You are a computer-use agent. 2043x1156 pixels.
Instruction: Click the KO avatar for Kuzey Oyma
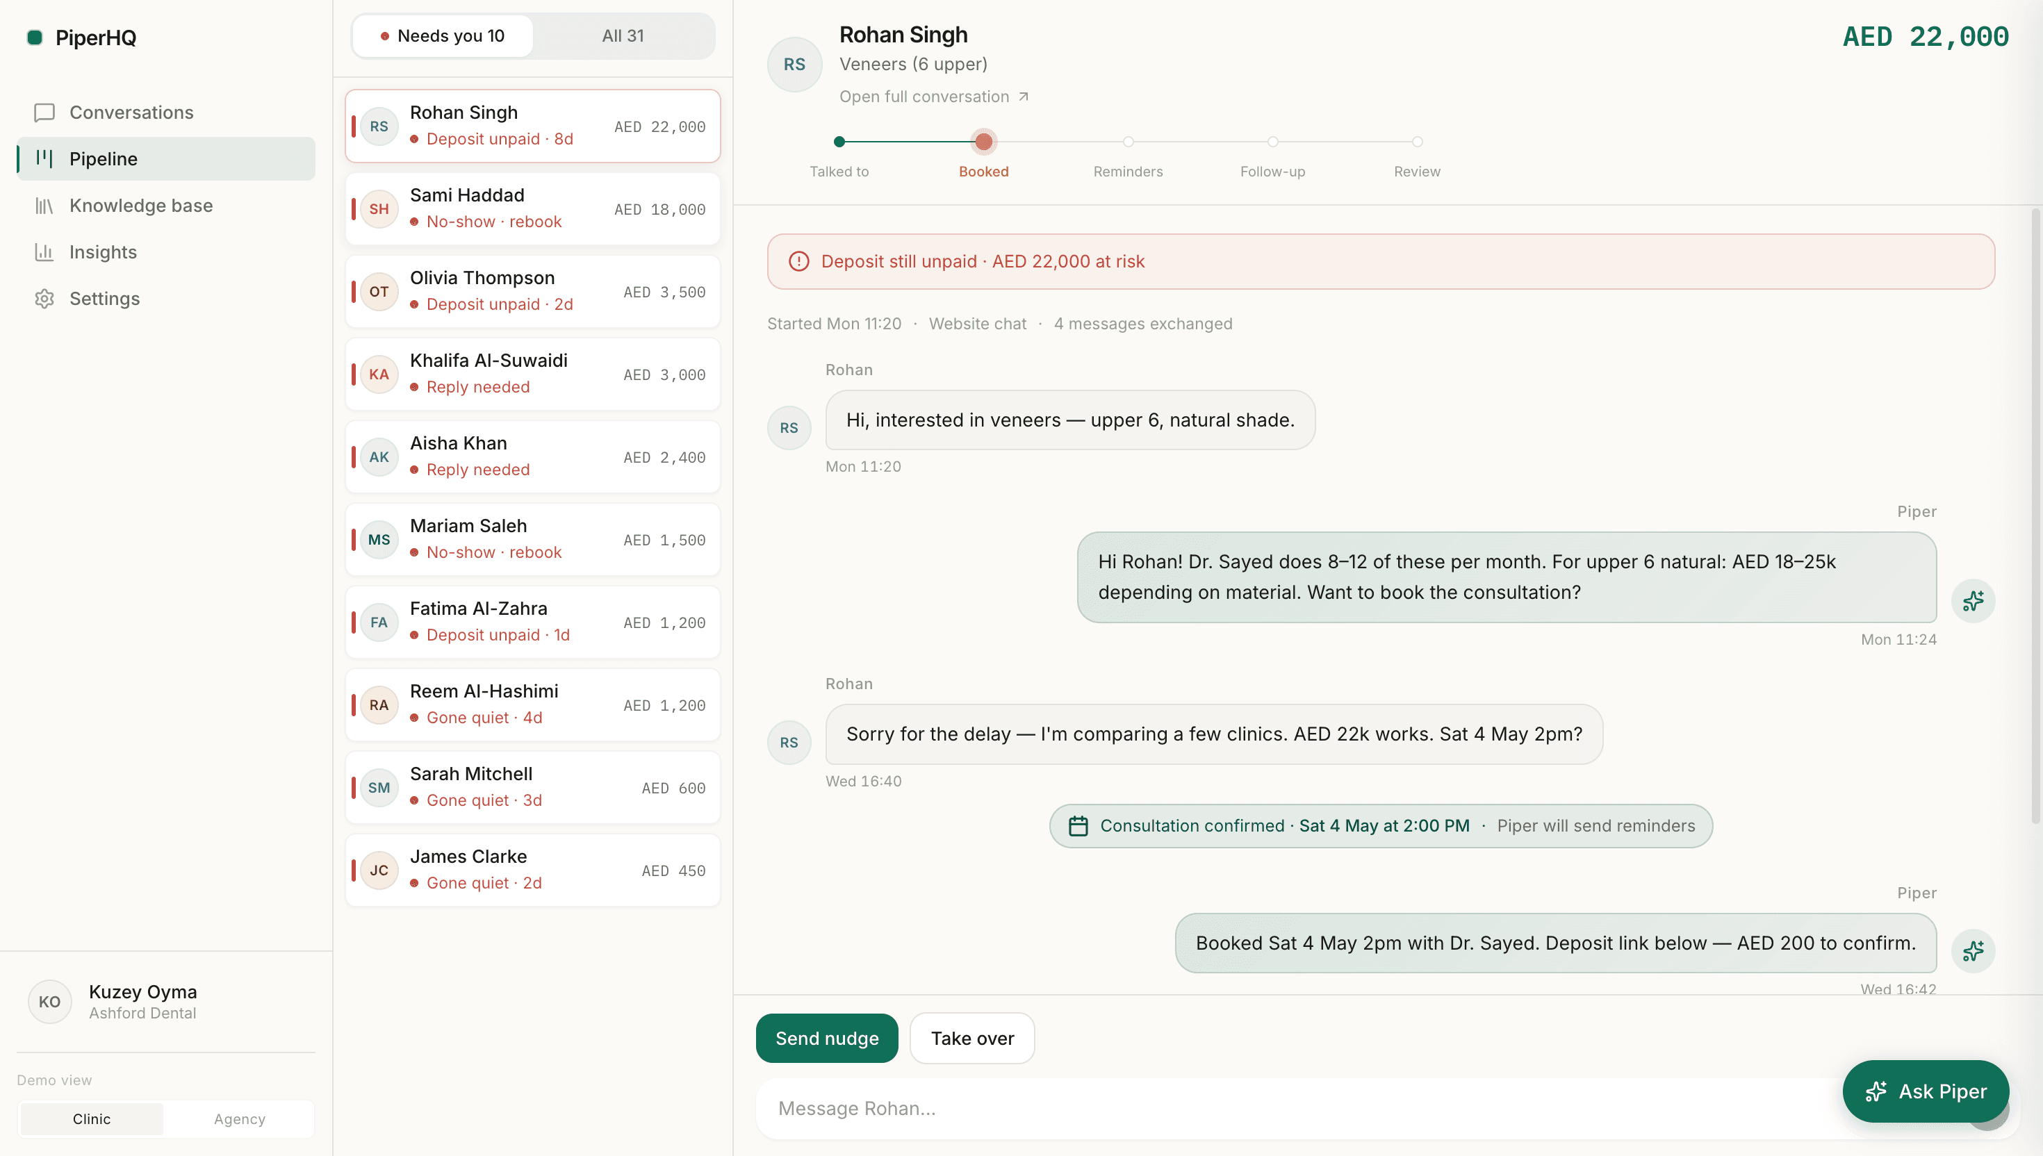(x=50, y=1001)
